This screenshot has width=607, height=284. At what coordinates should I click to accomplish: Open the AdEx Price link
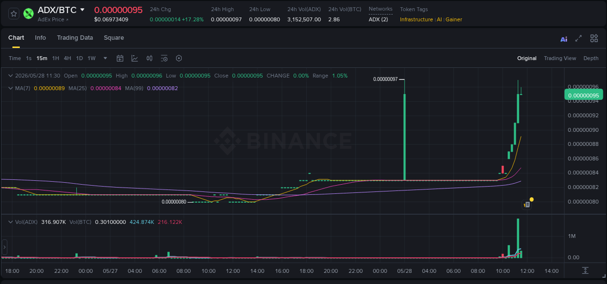click(x=53, y=19)
